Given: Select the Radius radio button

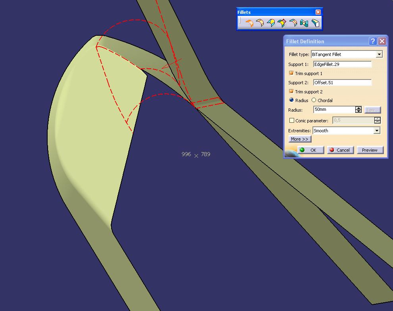Looking at the screenshot, I should [291, 100].
